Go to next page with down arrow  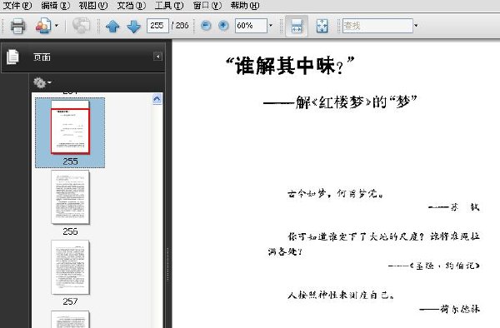pos(134,26)
